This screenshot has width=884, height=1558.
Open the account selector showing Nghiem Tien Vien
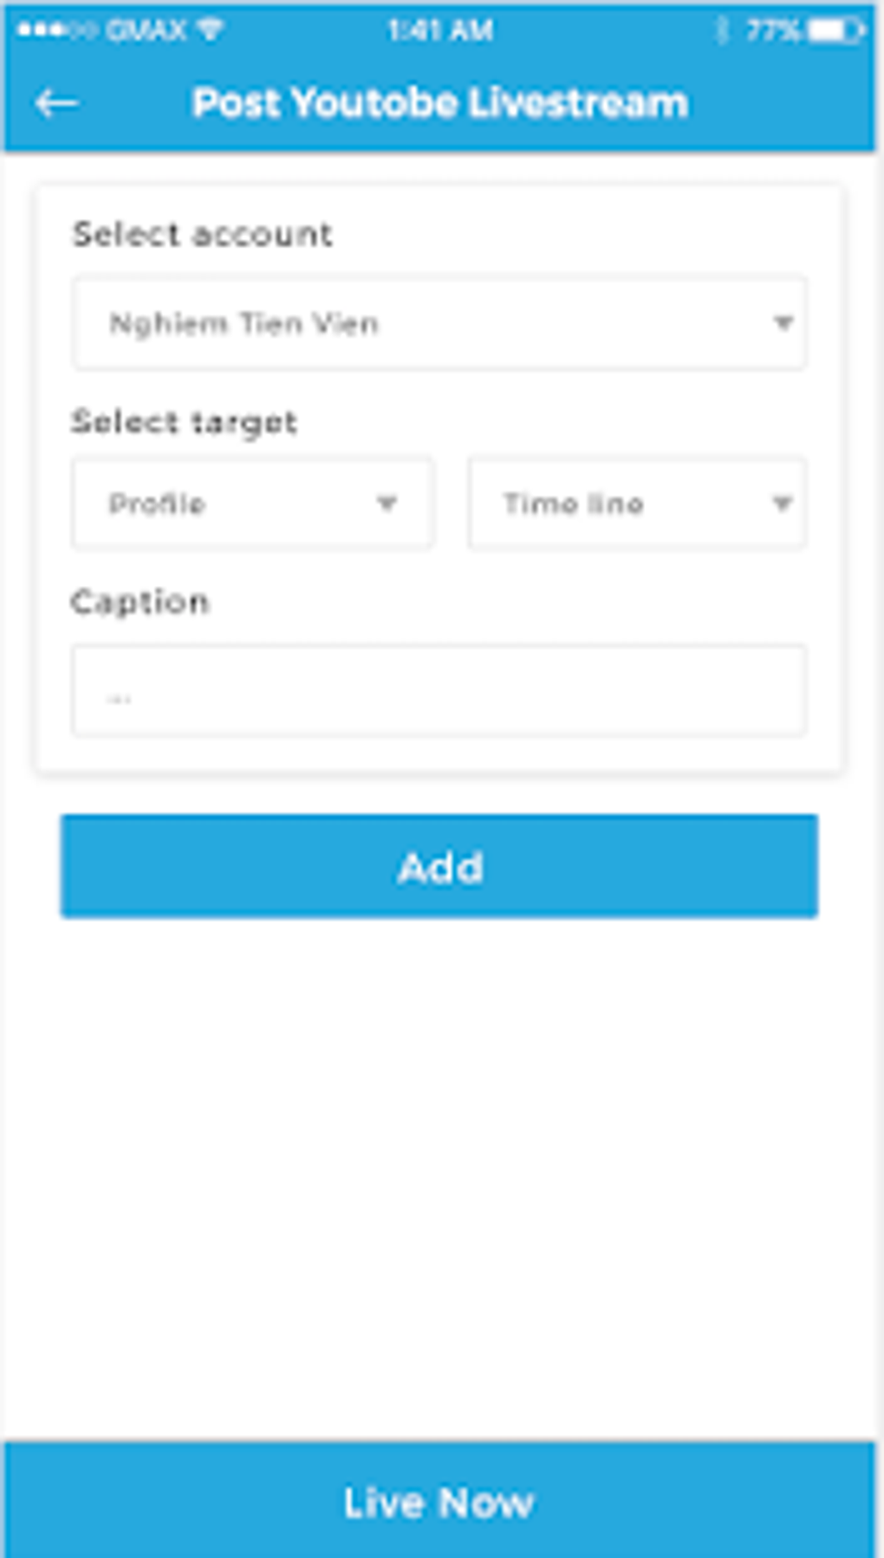439,323
